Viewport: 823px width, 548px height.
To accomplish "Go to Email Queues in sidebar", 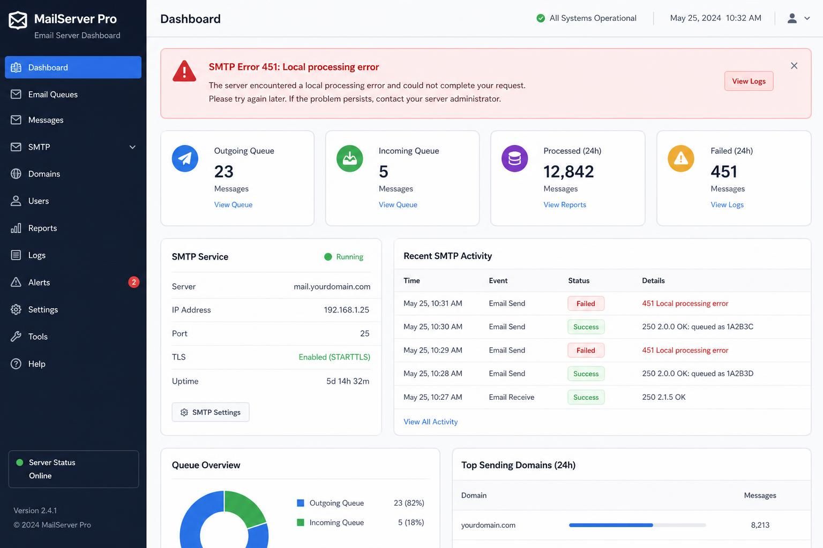I will (73, 94).
